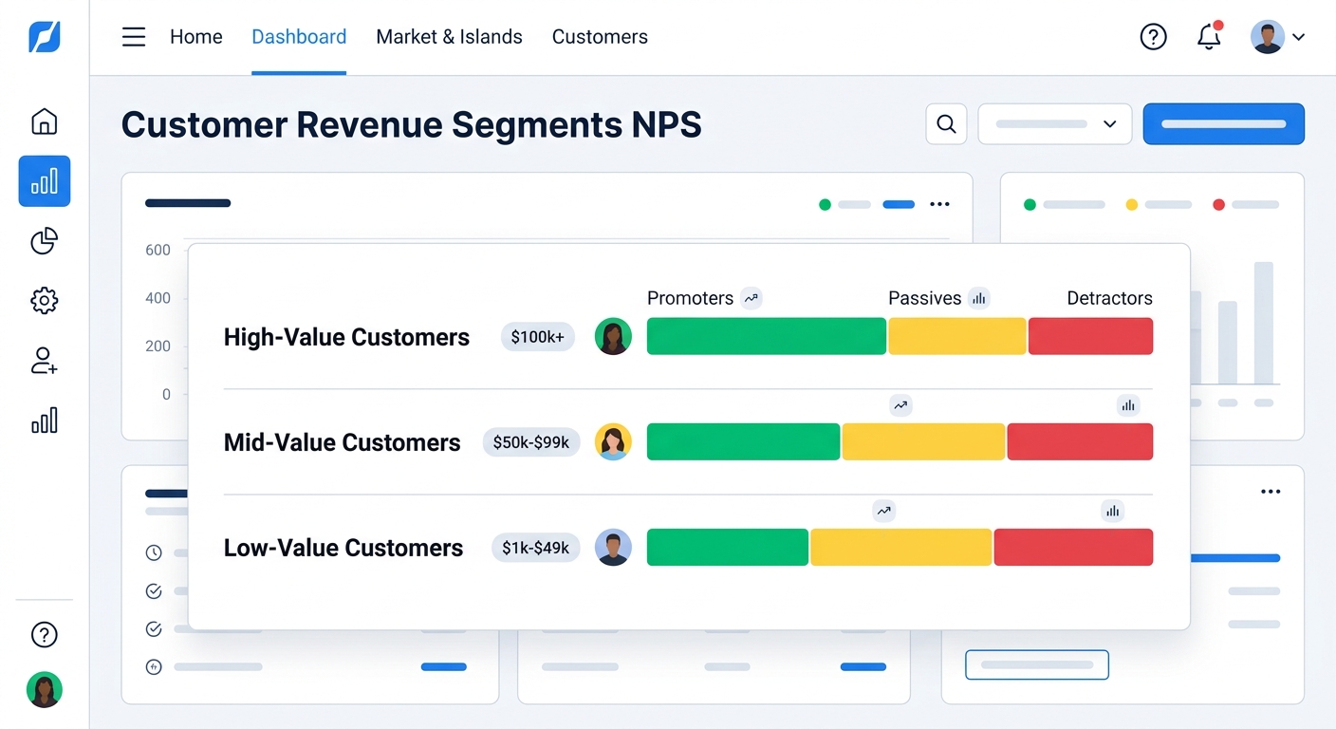
Task: Toggle the green legend item in the right card
Action: click(x=1065, y=204)
